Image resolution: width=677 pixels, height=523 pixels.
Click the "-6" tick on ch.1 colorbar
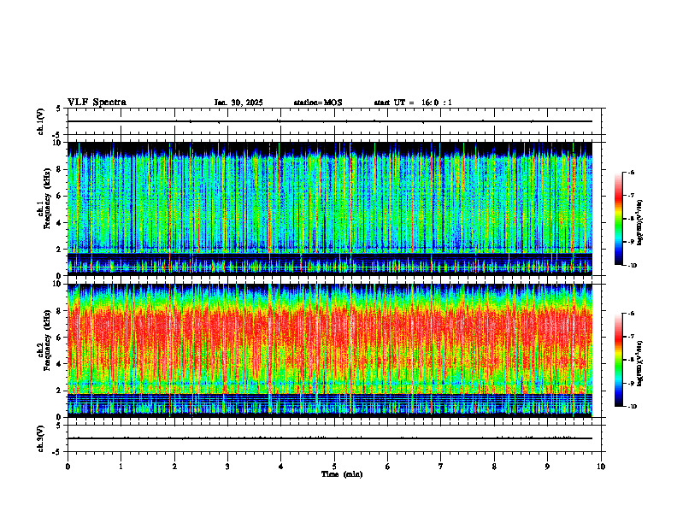(x=631, y=172)
